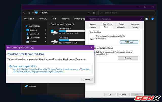The height and width of the screenshot is (102, 162).
Task: Switch to the ReadyBoost tab
Action: click(107, 24)
